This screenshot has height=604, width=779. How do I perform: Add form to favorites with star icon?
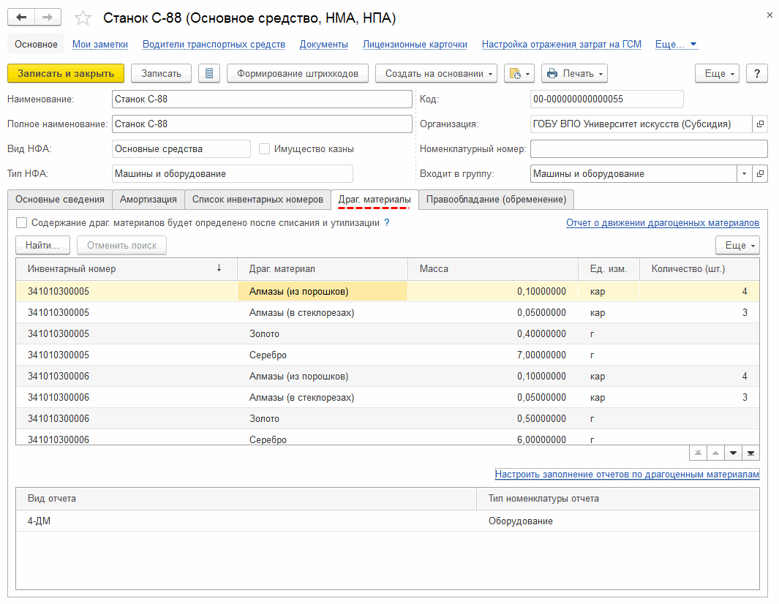(84, 18)
